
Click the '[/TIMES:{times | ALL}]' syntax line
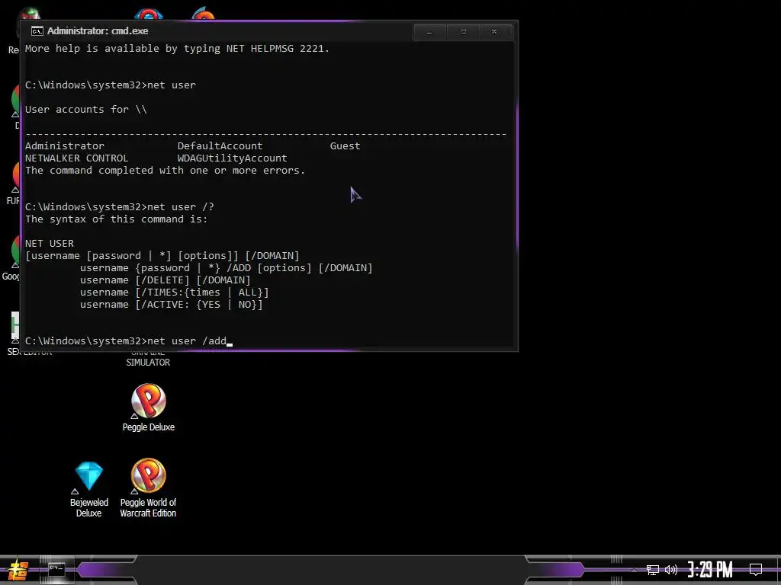pos(175,292)
